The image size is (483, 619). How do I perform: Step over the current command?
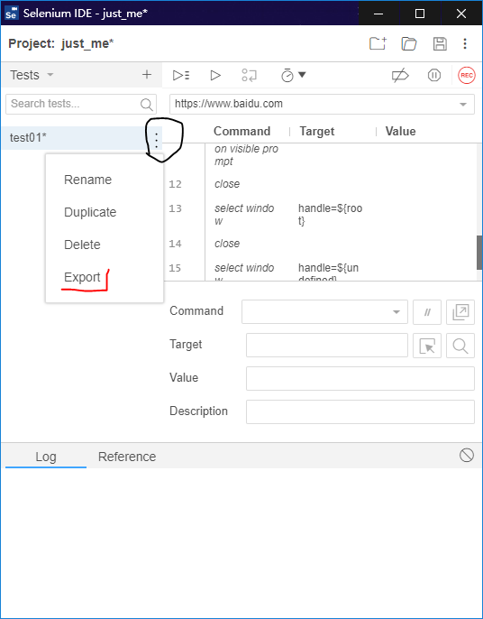(x=250, y=75)
